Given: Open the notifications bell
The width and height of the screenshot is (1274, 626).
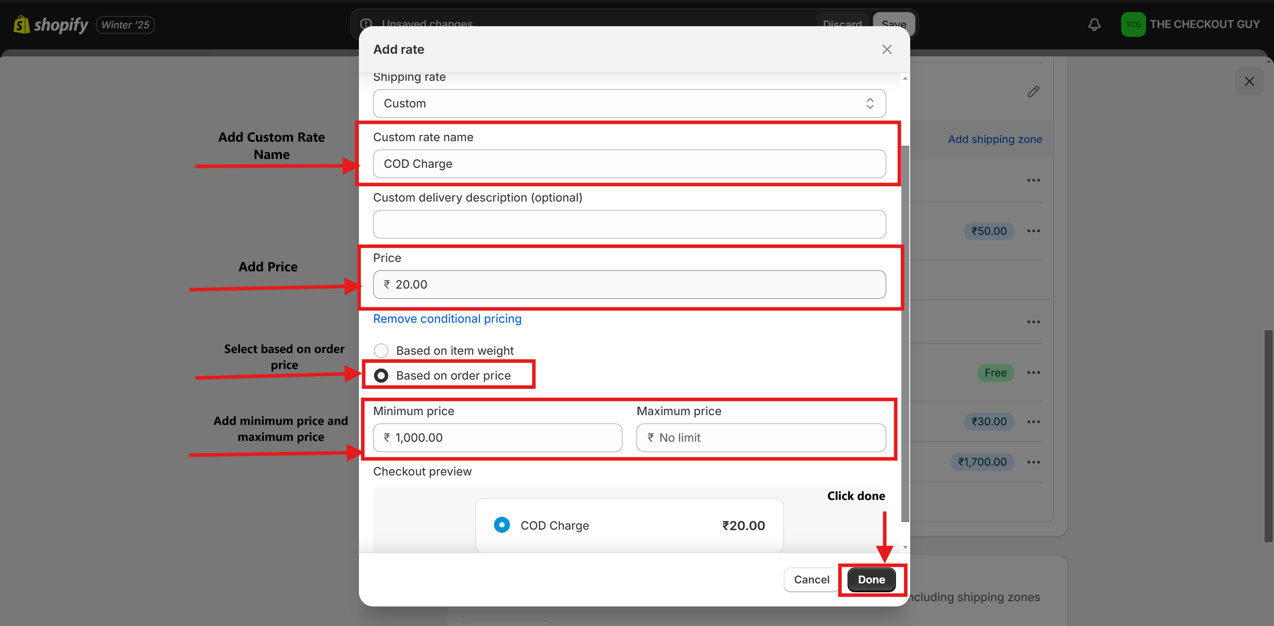Looking at the screenshot, I should click(x=1094, y=24).
